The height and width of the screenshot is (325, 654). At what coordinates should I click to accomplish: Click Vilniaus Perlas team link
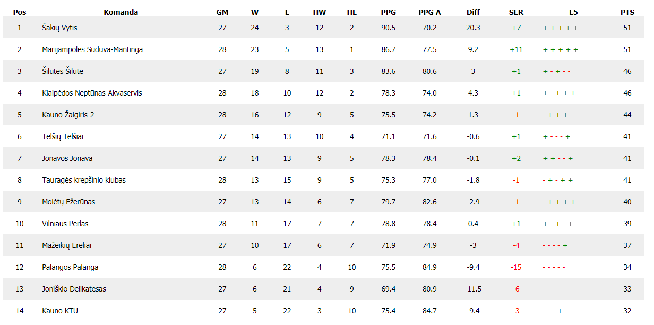click(65, 224)
